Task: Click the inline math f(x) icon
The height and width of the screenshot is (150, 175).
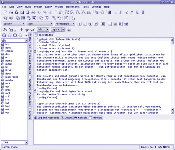Action: click(x=5, y=29)
